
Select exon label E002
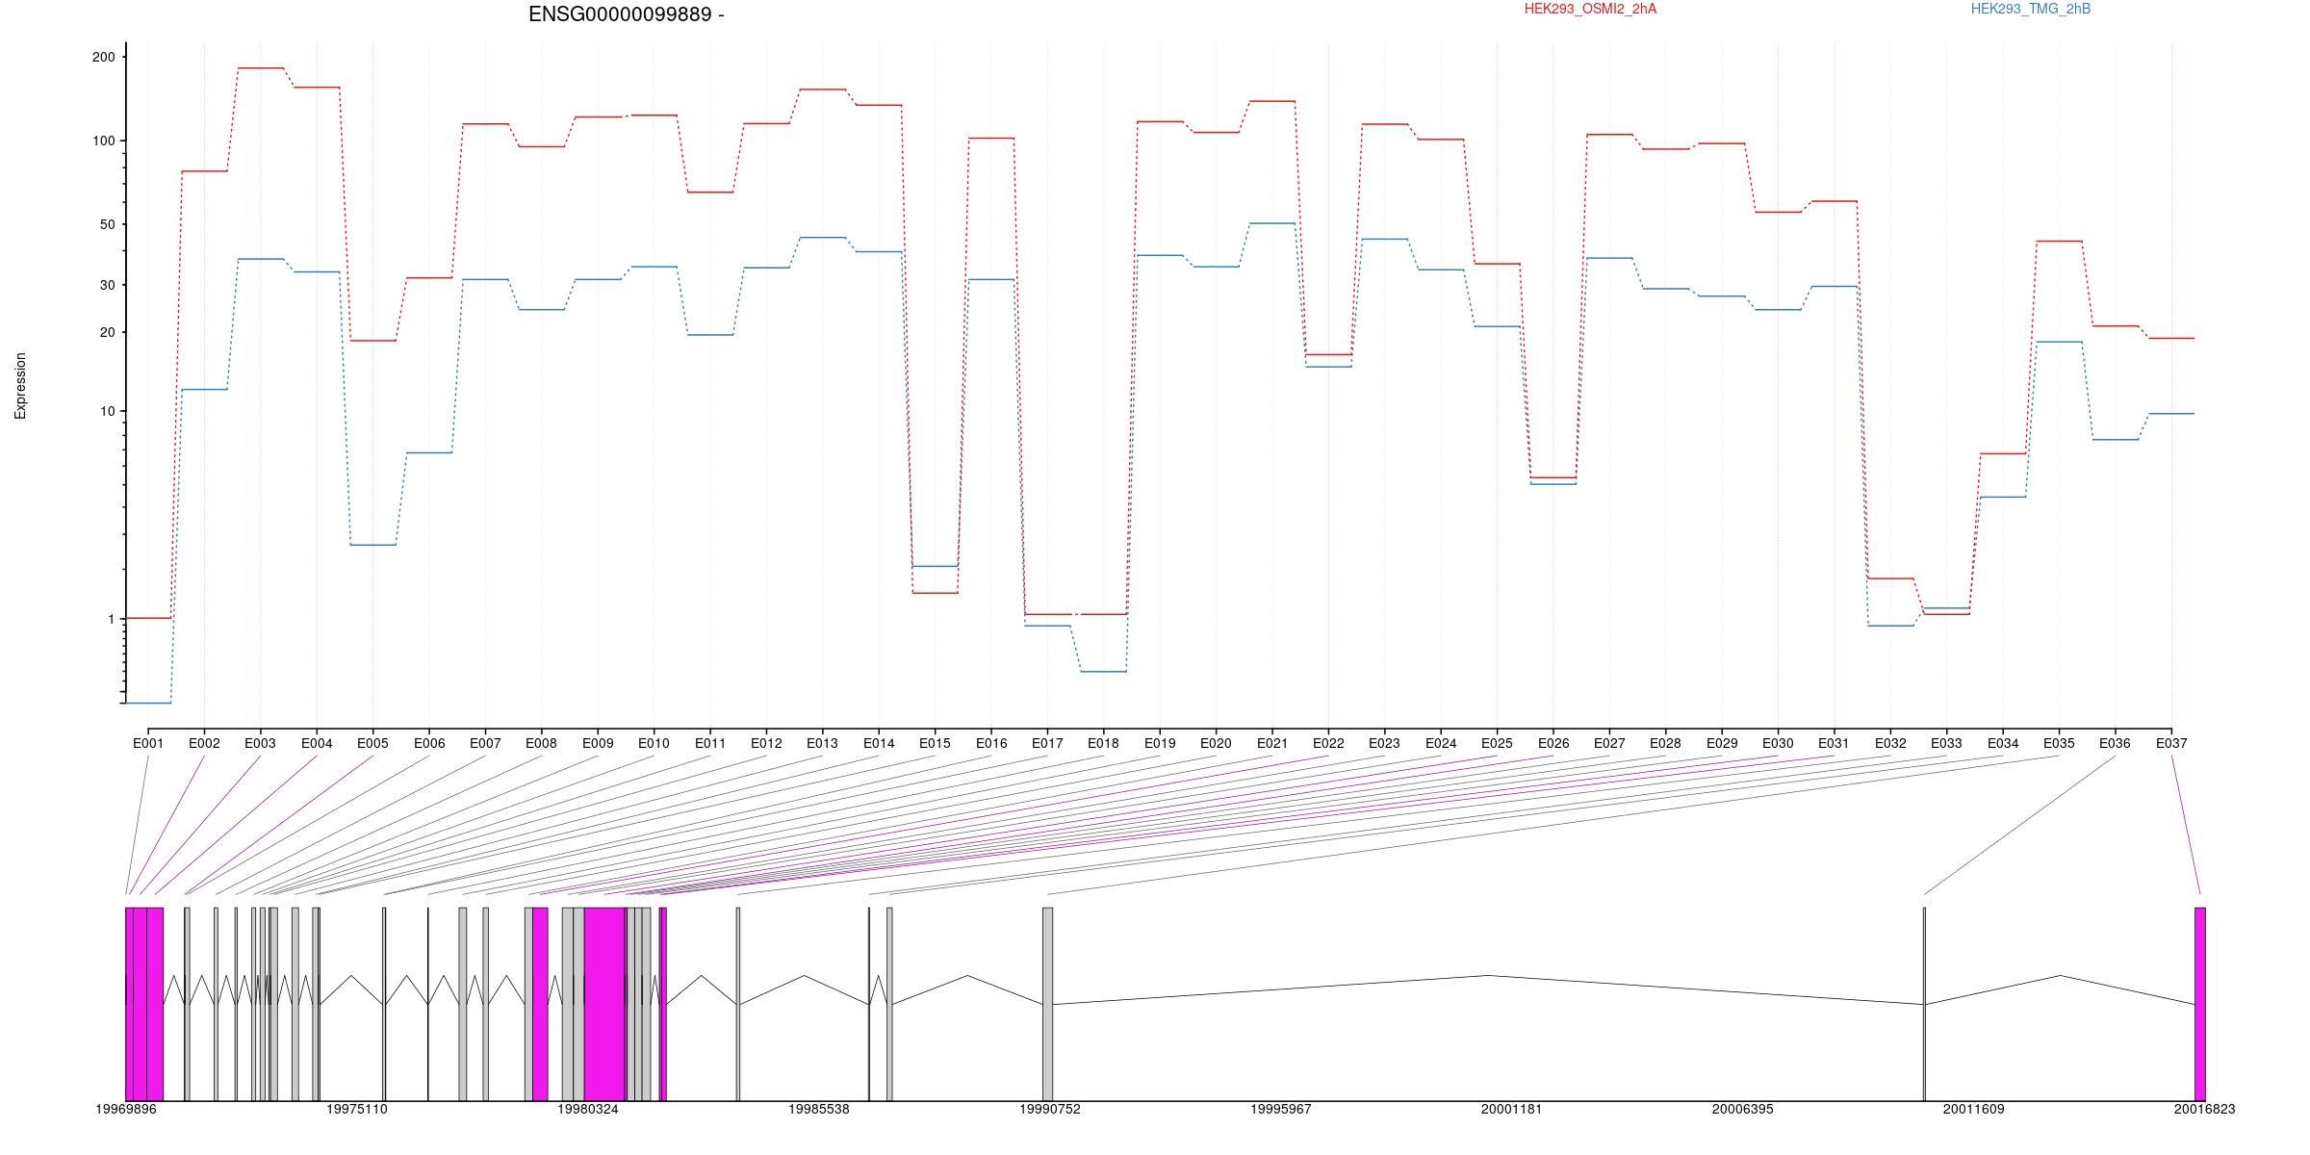pyautogui.click(x=204, y=744)
